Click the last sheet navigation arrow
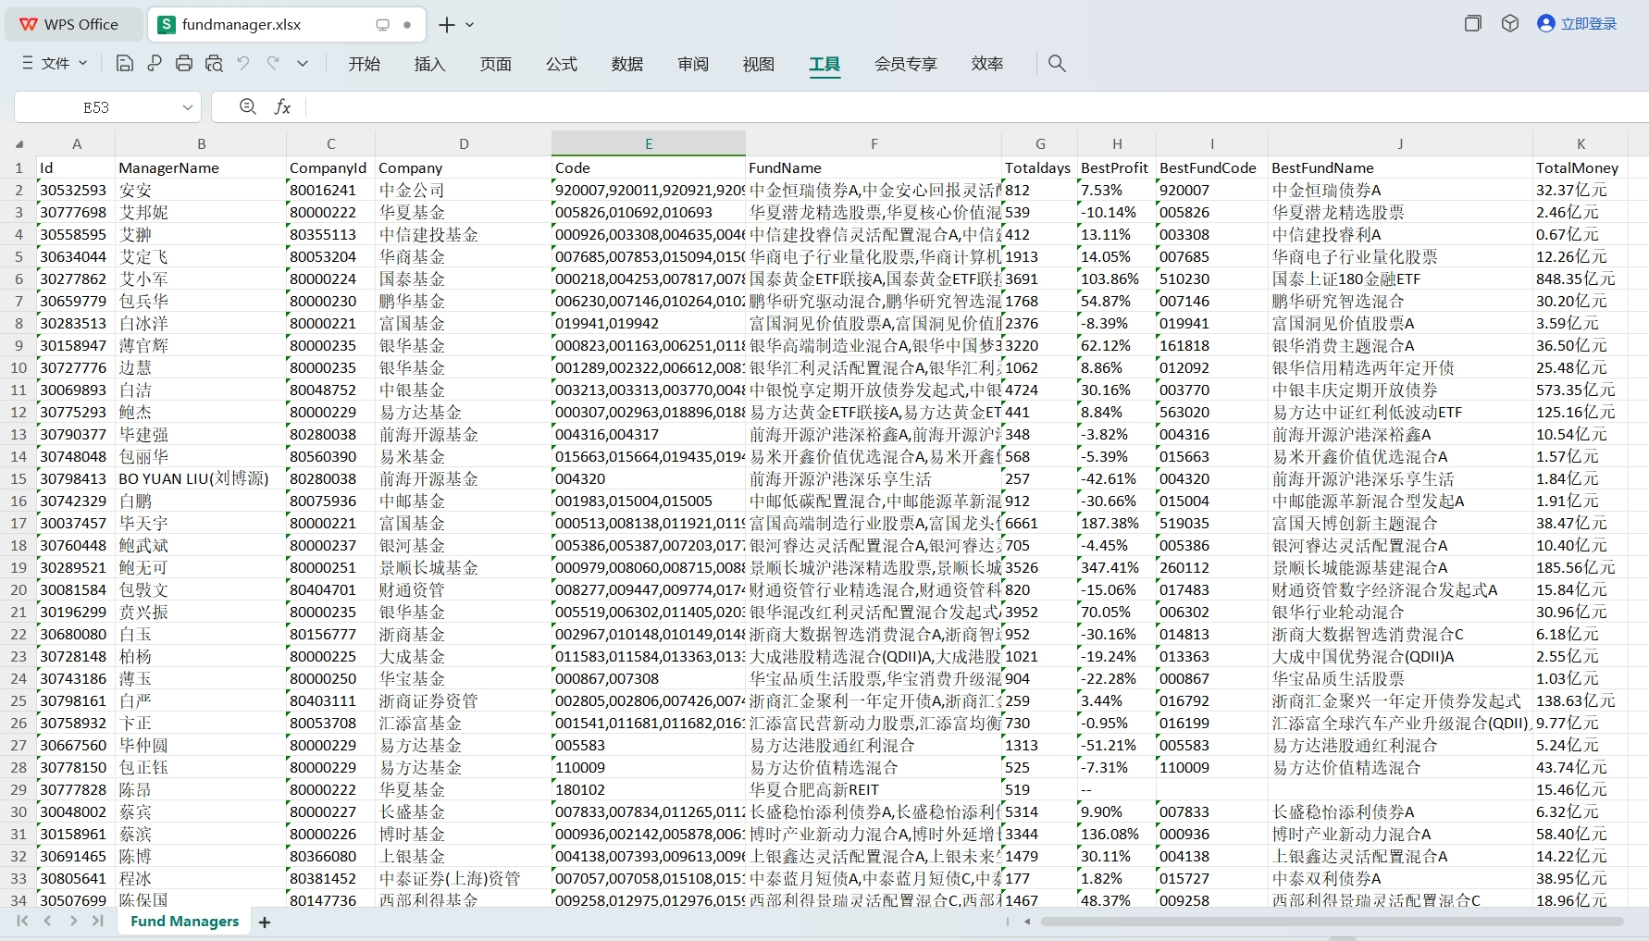Screen dimensions: 1649x941 (x=97, y=921)
